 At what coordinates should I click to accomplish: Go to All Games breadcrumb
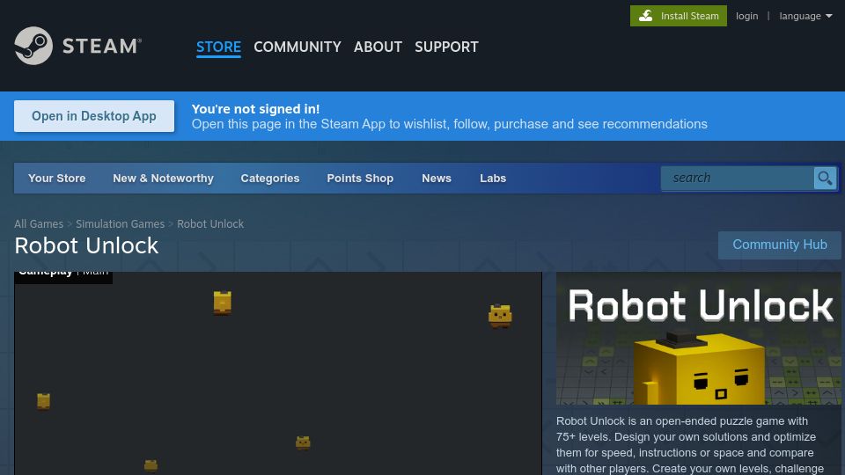(x=39, y=223)
